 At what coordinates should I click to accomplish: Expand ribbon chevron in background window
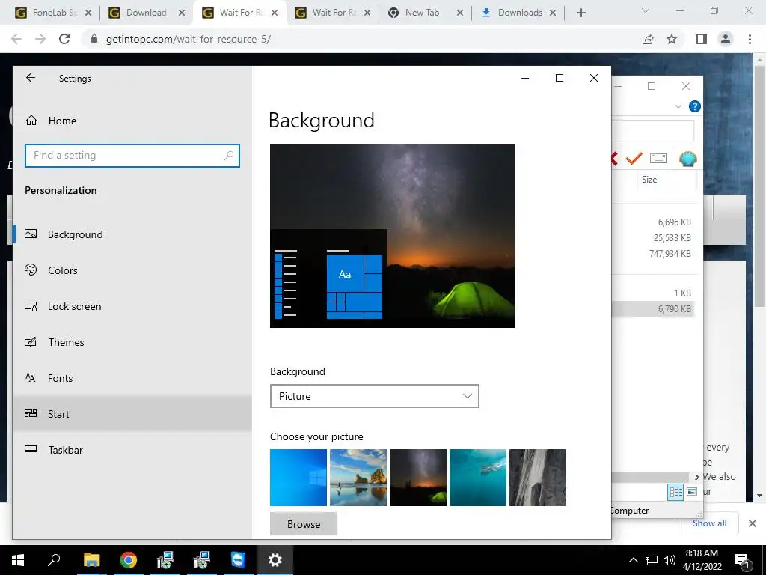pos(678,106)
